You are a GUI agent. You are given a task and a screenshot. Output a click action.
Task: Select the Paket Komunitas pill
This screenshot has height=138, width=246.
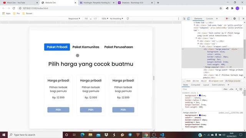(x=86, y=47)
